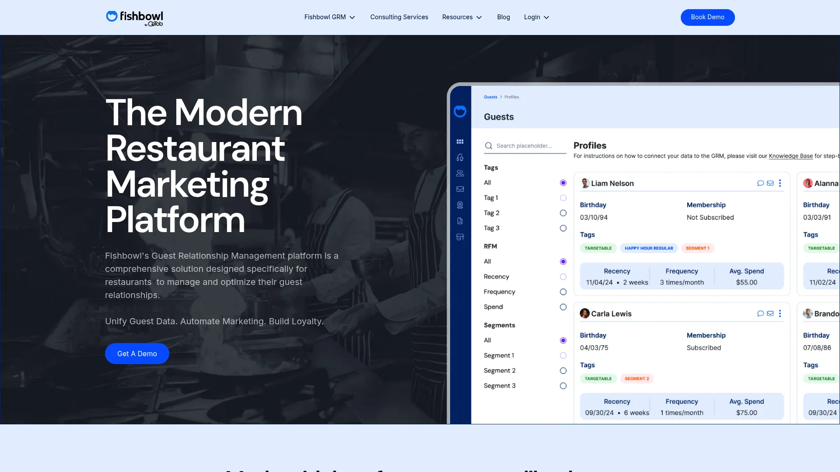Click the $75.00 average spend value
Viewport: 840px width, 472px height.
click(746, 413)
